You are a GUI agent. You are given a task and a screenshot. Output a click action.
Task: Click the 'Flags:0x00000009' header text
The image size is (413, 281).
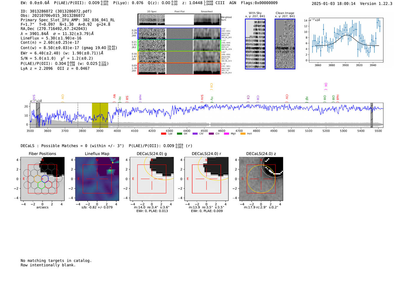pyautogui.click(x=259, y=3)
